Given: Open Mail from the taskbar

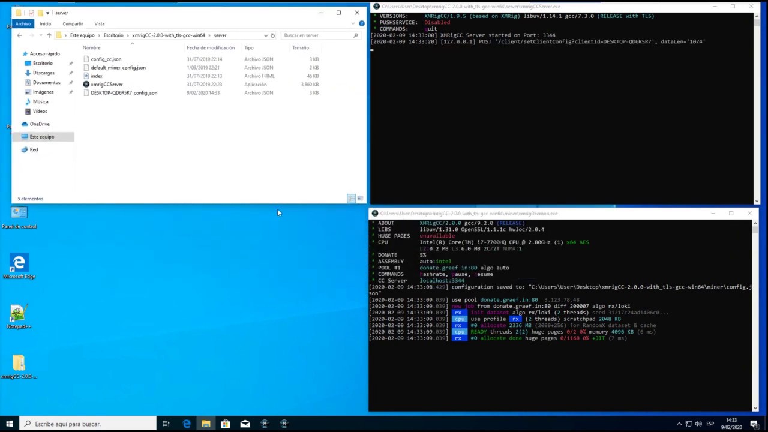Looking at the screenshot, I should click(245, 424).
